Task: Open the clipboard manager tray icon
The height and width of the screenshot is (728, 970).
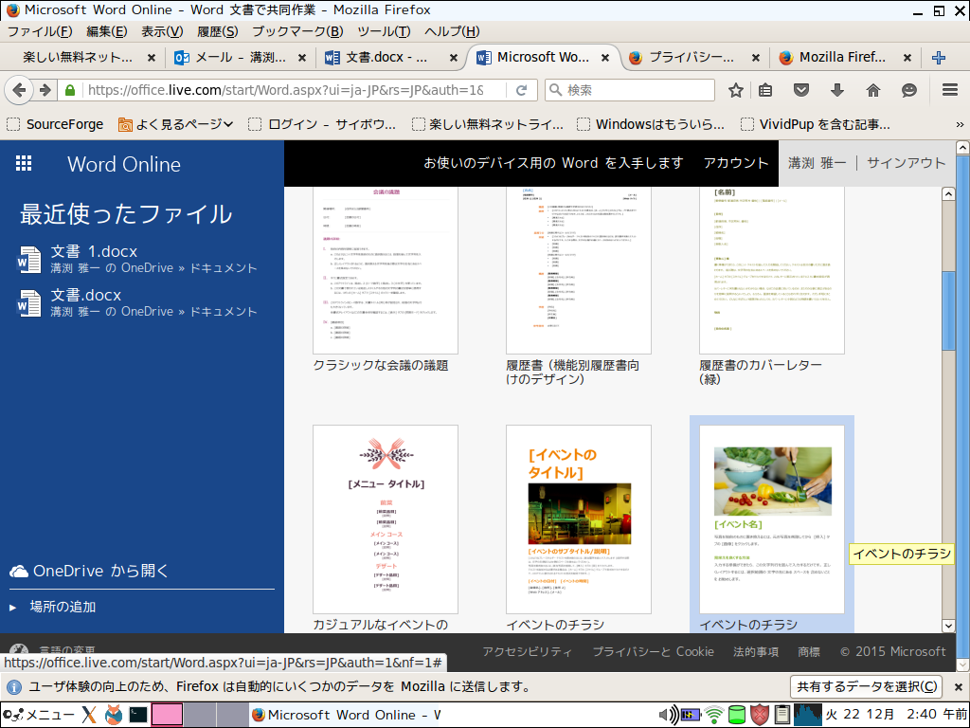Action: click(781, 715)
